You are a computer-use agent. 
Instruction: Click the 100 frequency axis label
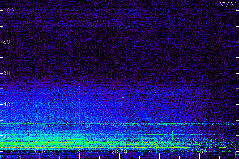pos(8,11)
